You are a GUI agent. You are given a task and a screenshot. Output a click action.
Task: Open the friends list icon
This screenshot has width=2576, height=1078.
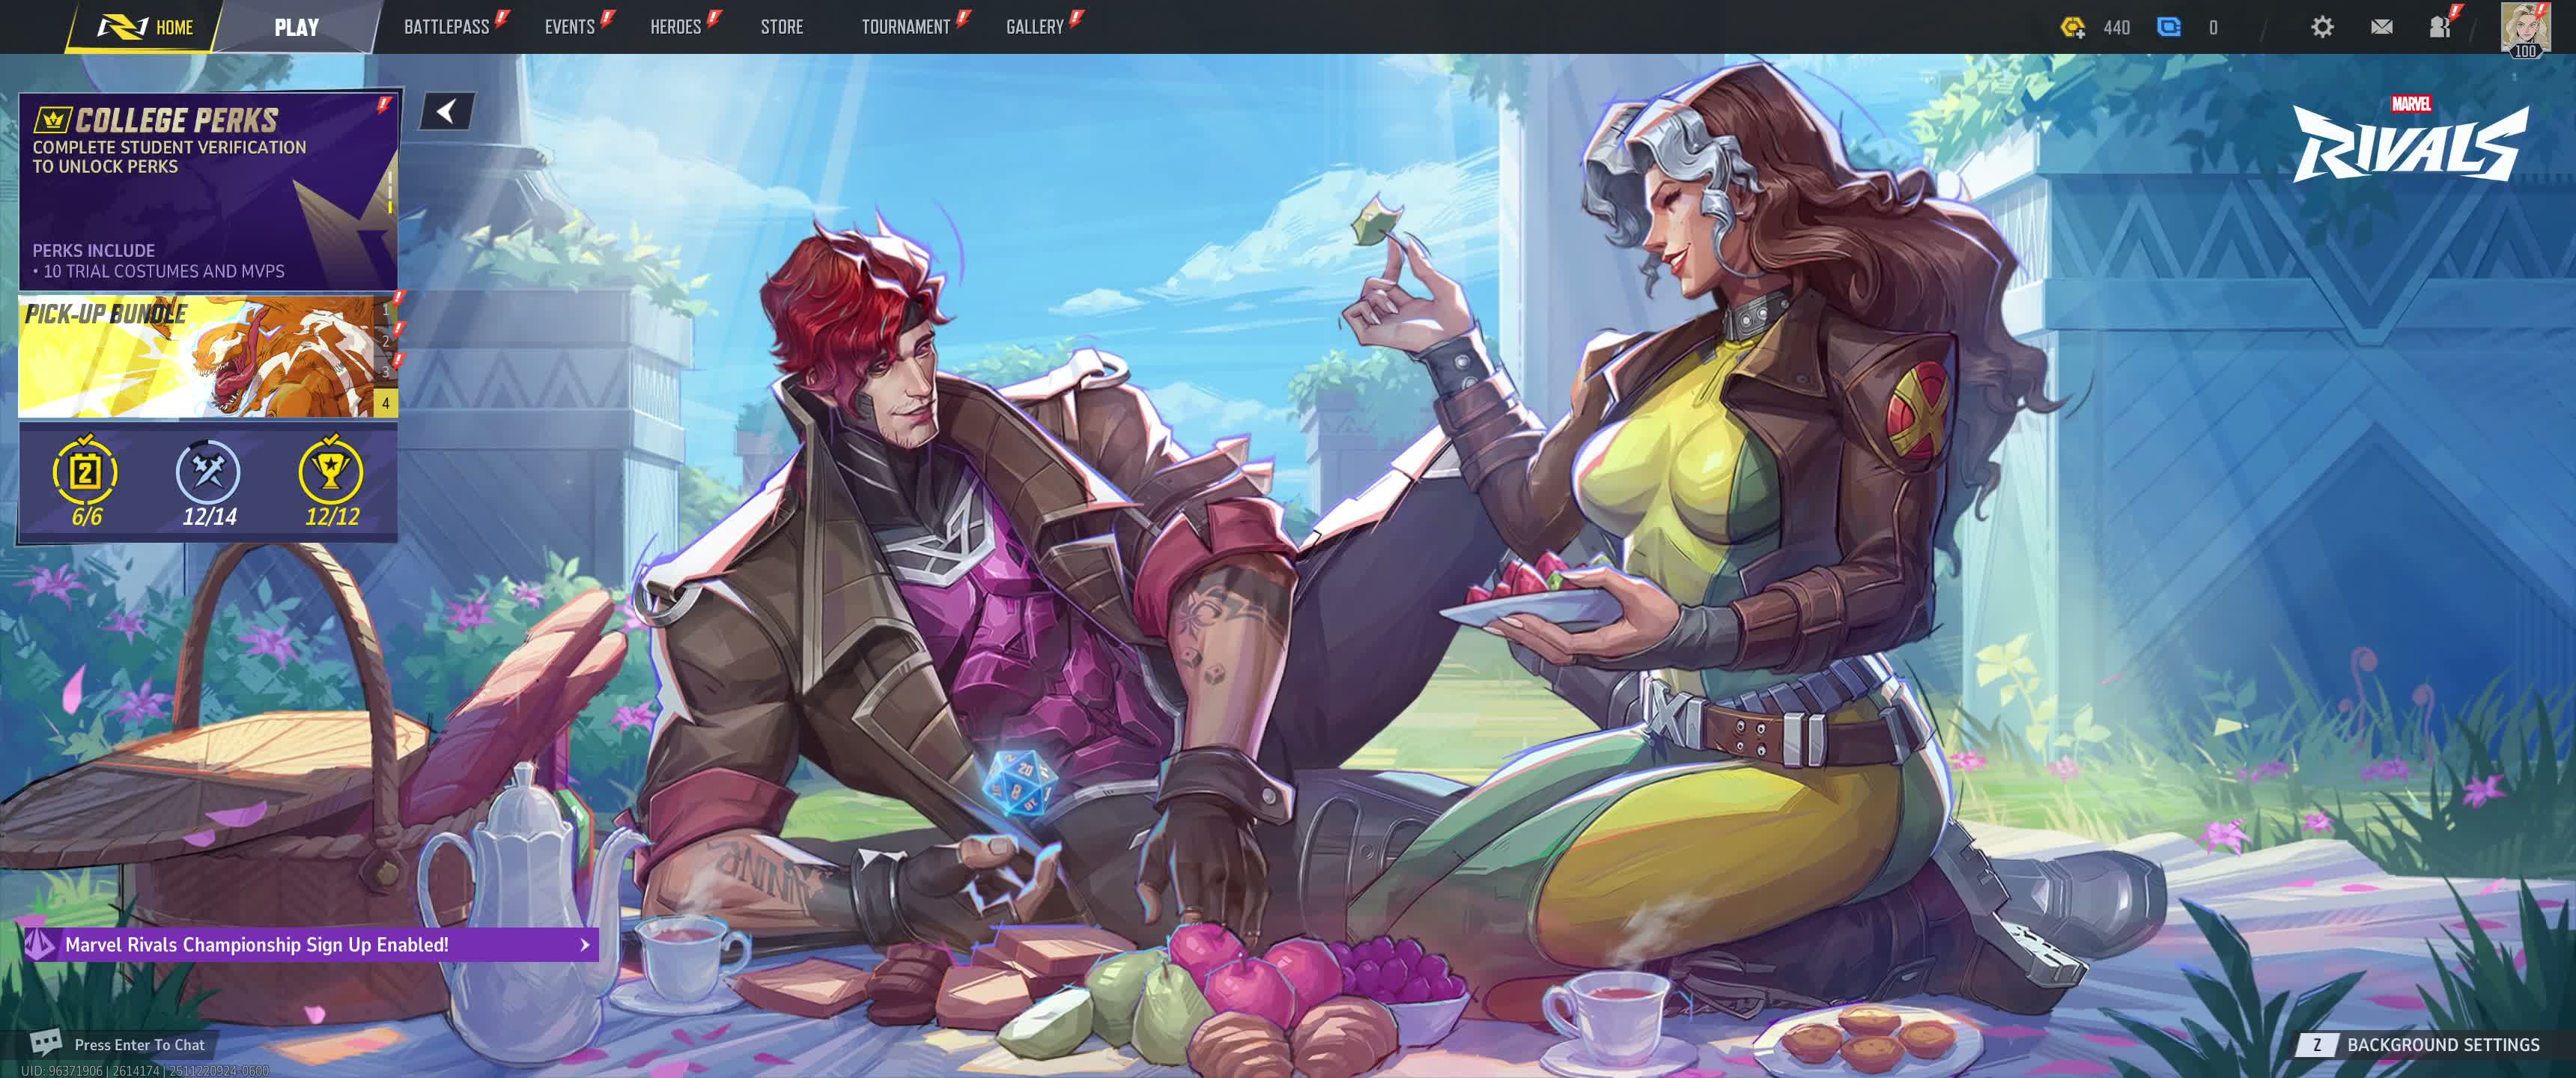pyautogui.click(x=2440, y=27)
